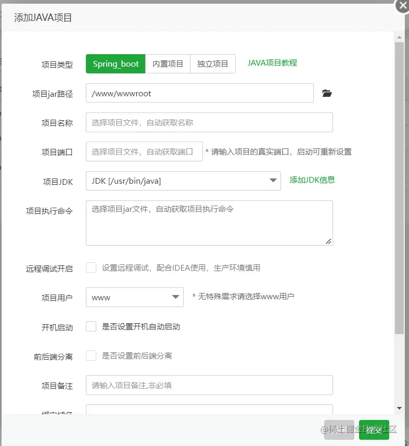Select Spring_boot project type
409x446 pixels.
(x=116, y=63)
